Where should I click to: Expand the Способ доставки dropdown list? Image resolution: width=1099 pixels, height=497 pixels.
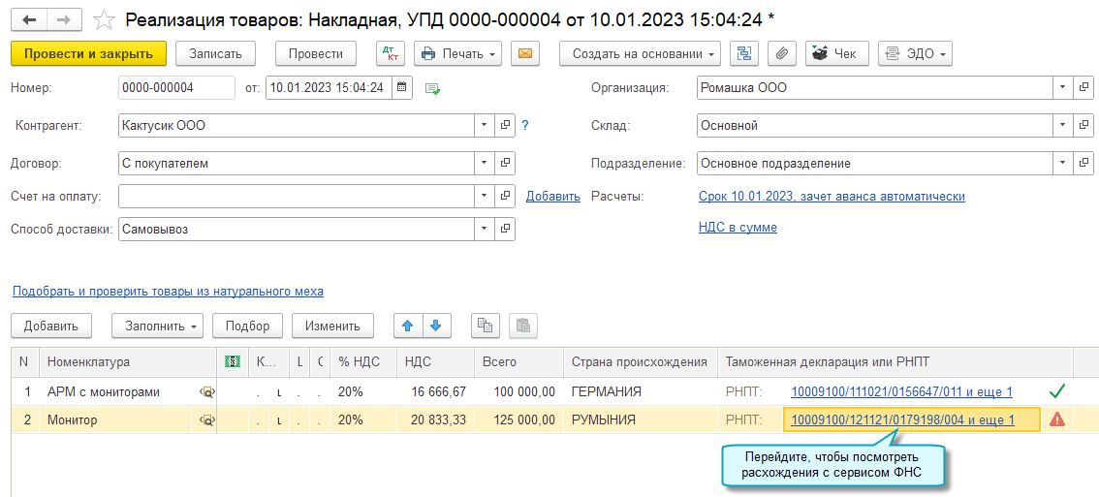coord(485,229)
